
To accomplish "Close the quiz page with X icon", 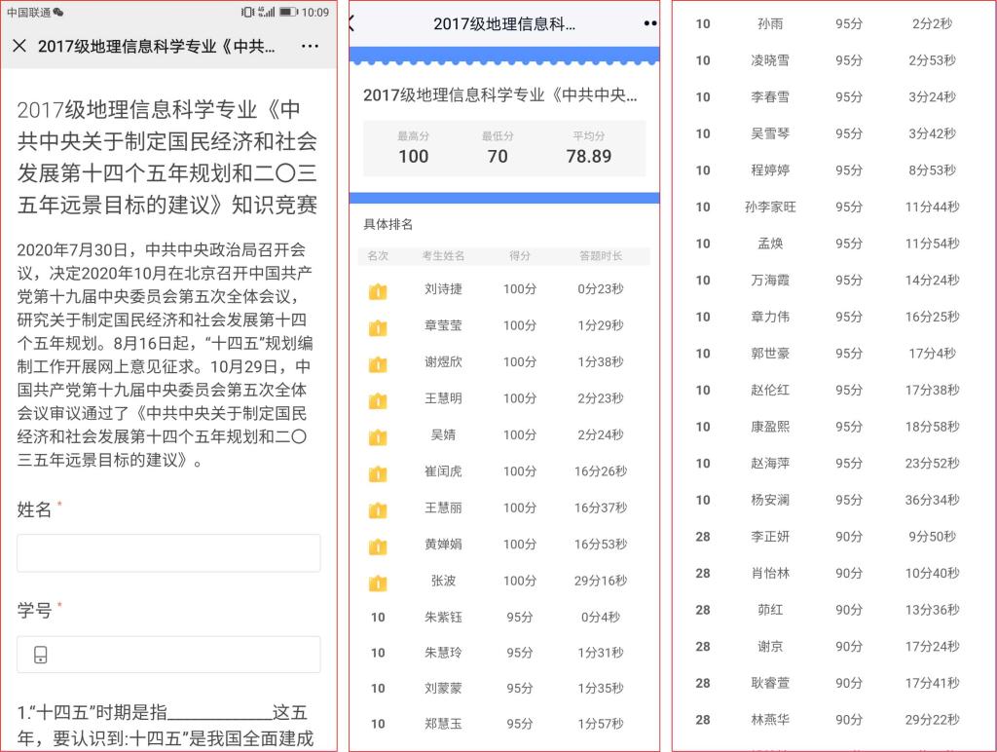I will click(19, 46).
